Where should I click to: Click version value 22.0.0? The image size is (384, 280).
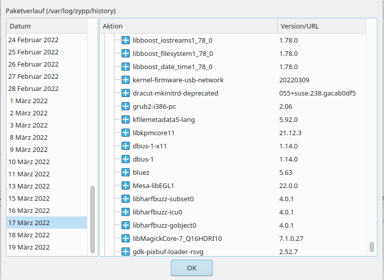point(288,186)
